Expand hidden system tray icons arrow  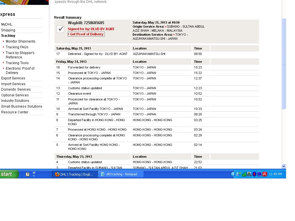pos(233,174)
